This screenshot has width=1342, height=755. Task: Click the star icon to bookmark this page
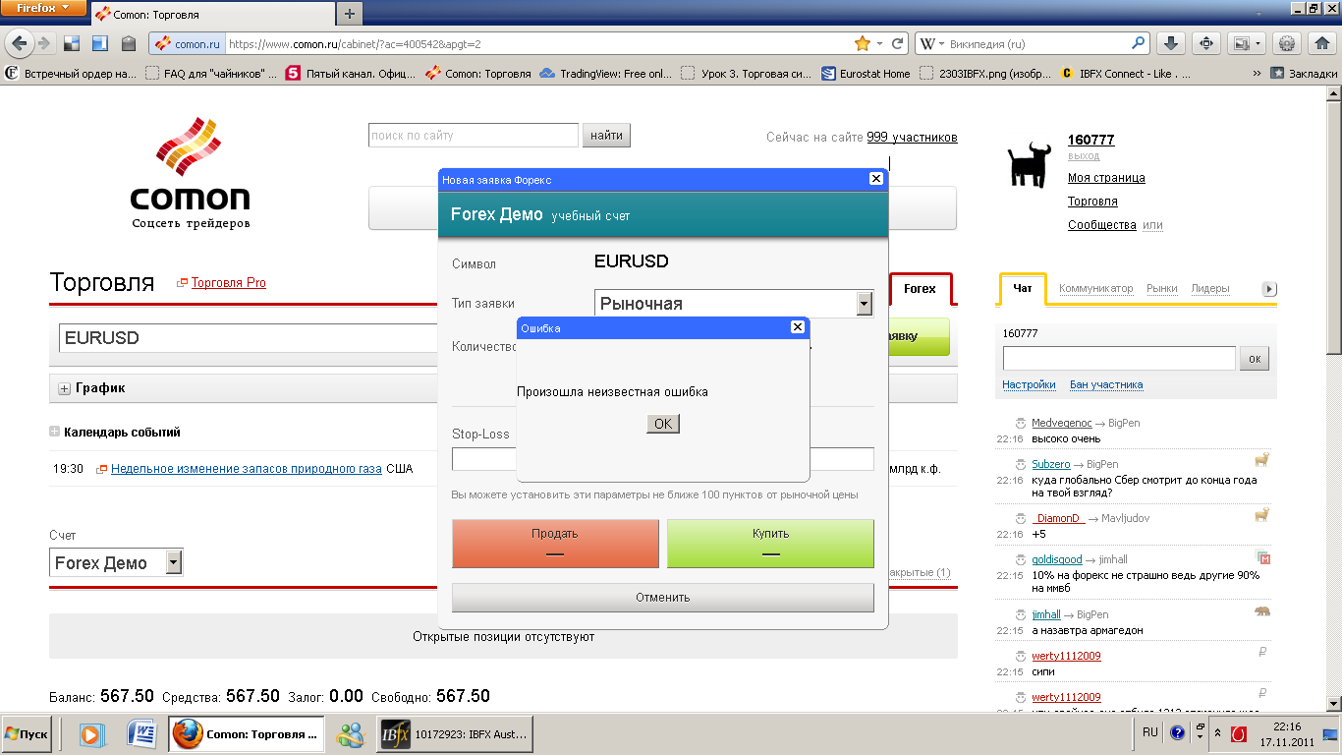click(x=863, y=43)
